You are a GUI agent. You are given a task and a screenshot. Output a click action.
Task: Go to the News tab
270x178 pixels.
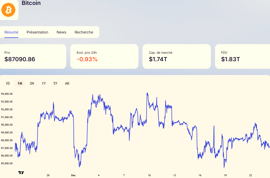pyautogui.click(x=61, y=32)
